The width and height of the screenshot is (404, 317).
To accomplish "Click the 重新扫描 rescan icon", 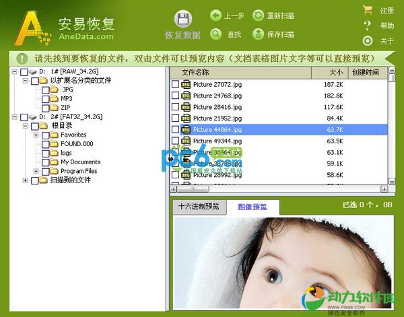I will coord(259,15).
